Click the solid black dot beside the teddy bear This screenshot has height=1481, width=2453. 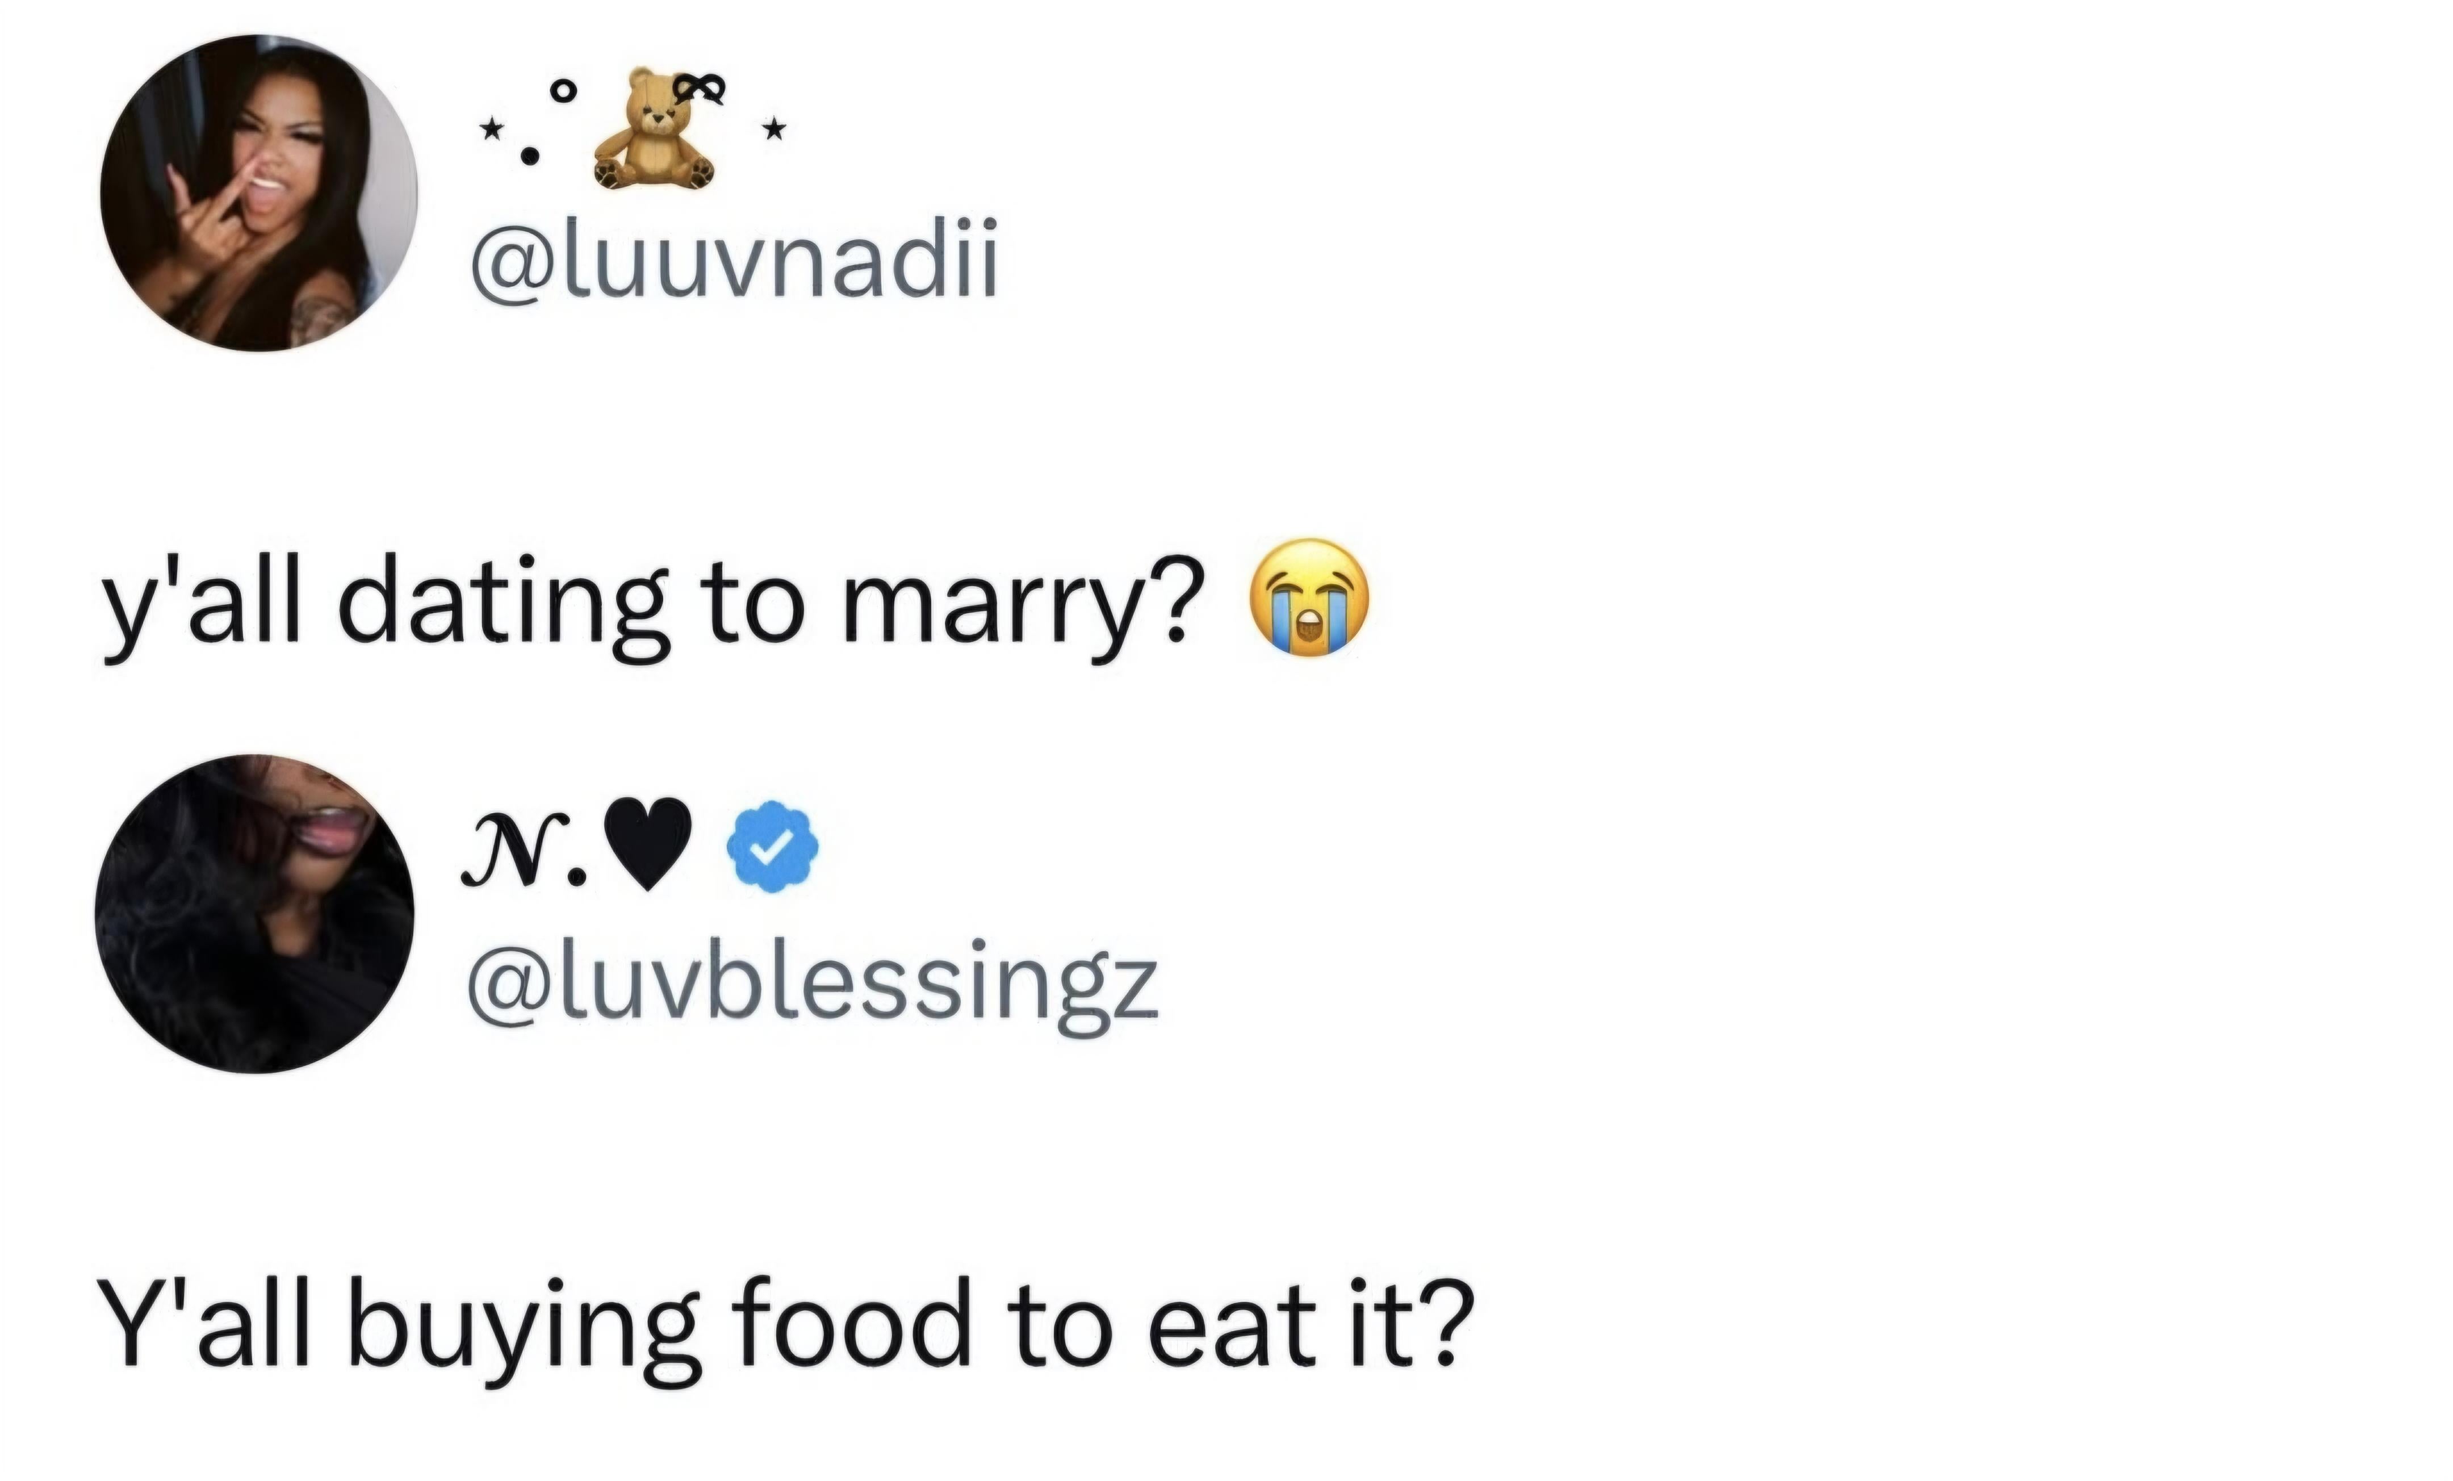coord(531,155)
